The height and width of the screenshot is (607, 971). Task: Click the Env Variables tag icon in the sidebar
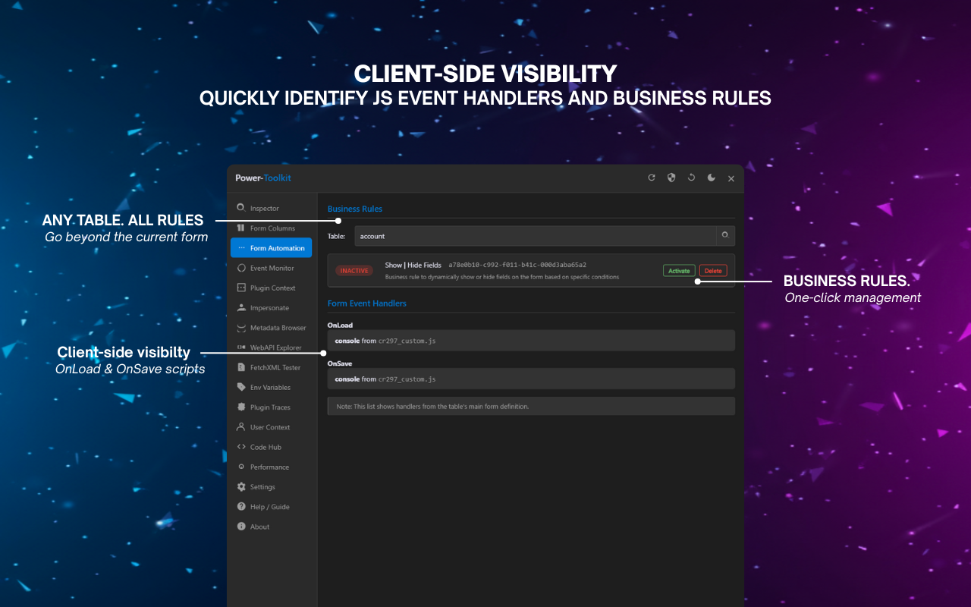[241, 387]
